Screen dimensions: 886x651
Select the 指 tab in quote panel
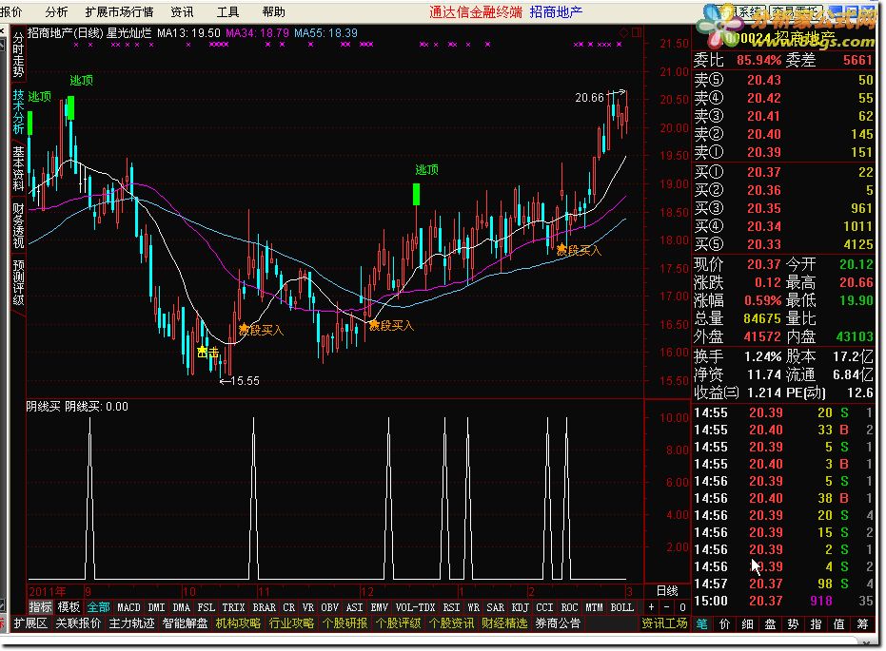coord(816,624)
